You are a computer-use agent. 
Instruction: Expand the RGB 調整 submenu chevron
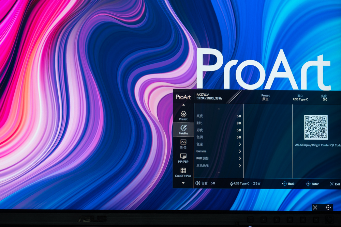(240, 158)
